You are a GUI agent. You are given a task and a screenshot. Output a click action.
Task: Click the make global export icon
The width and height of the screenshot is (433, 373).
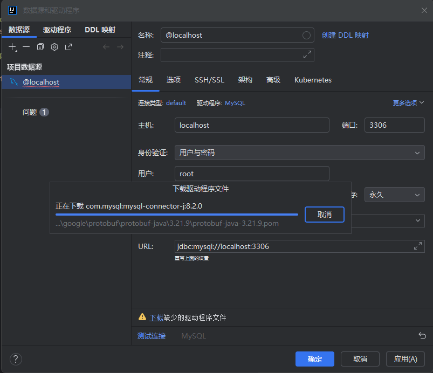(68, 47)
